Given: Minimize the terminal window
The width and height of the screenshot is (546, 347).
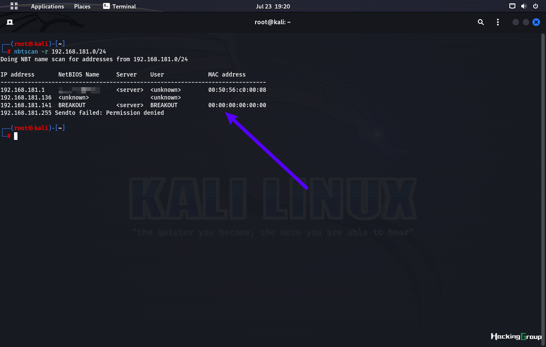Looking at the screenshot, I should pyautogui.click(x=516, y=22).
